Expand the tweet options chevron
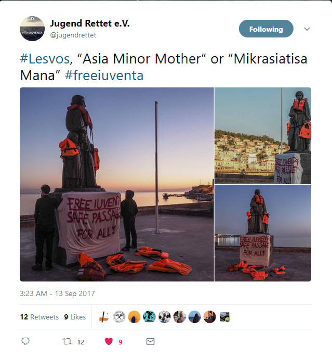This screenshot has height=359, width=332. pos(307,29)
